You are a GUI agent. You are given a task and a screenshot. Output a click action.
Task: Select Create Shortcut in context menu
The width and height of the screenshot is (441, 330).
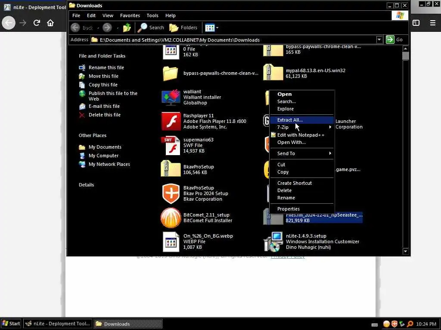[302, 183]
